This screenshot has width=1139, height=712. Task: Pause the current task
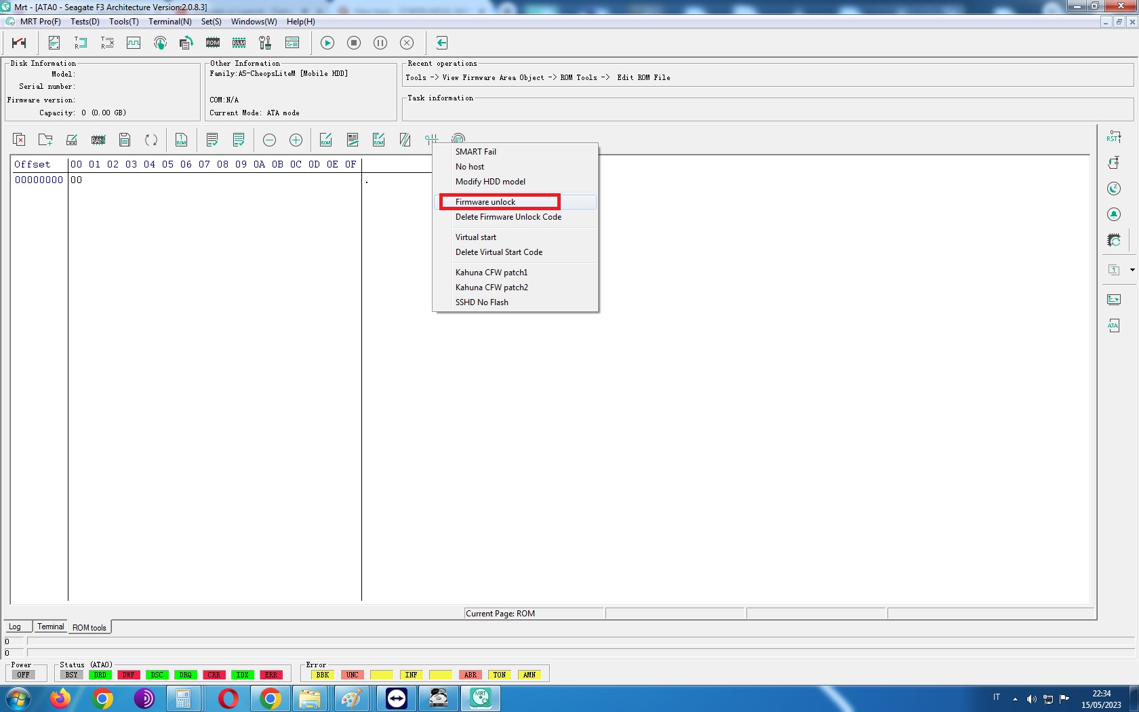(380, 43)
